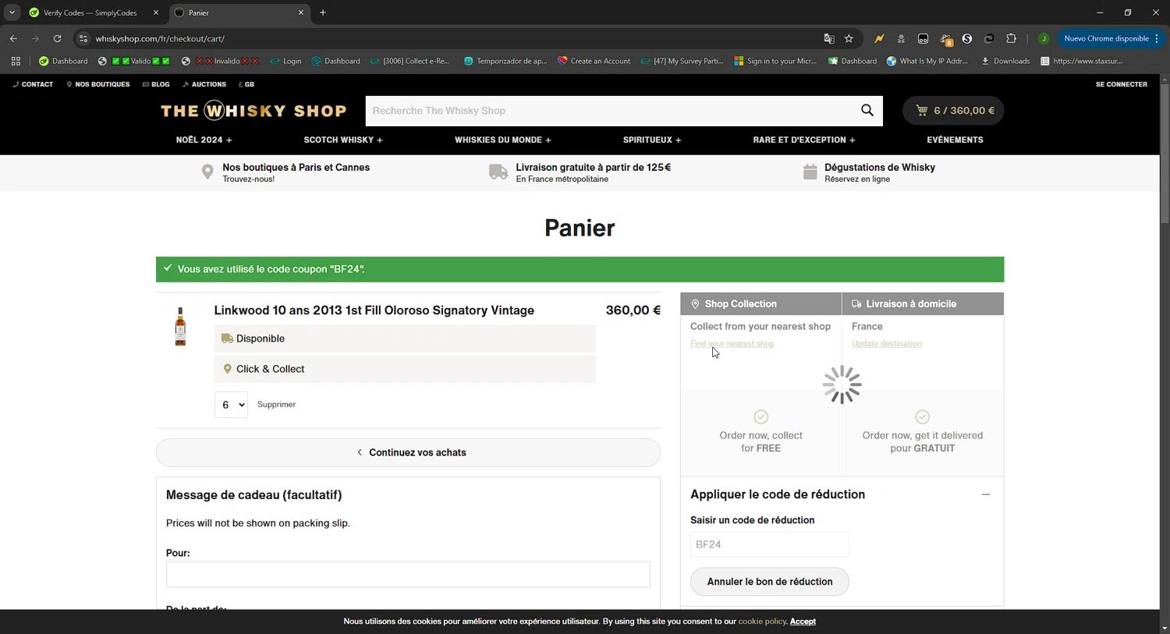Open the Linkwood 10 ans 2013 product title
1170x634 pixels.
374,310
